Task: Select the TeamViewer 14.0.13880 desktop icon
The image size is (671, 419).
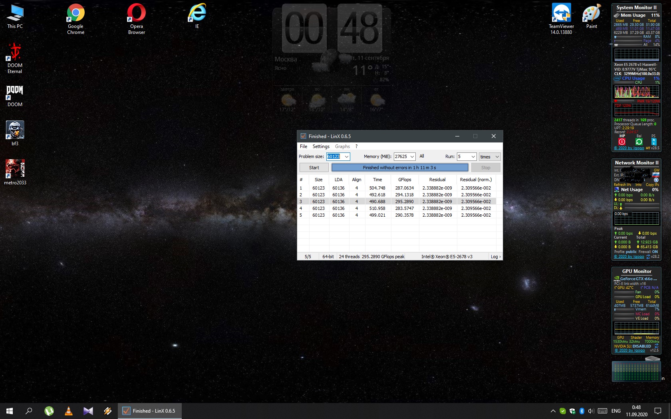Action: click(561, 19)
